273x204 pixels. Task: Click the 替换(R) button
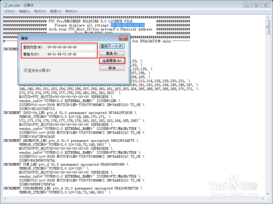[112, 53]
